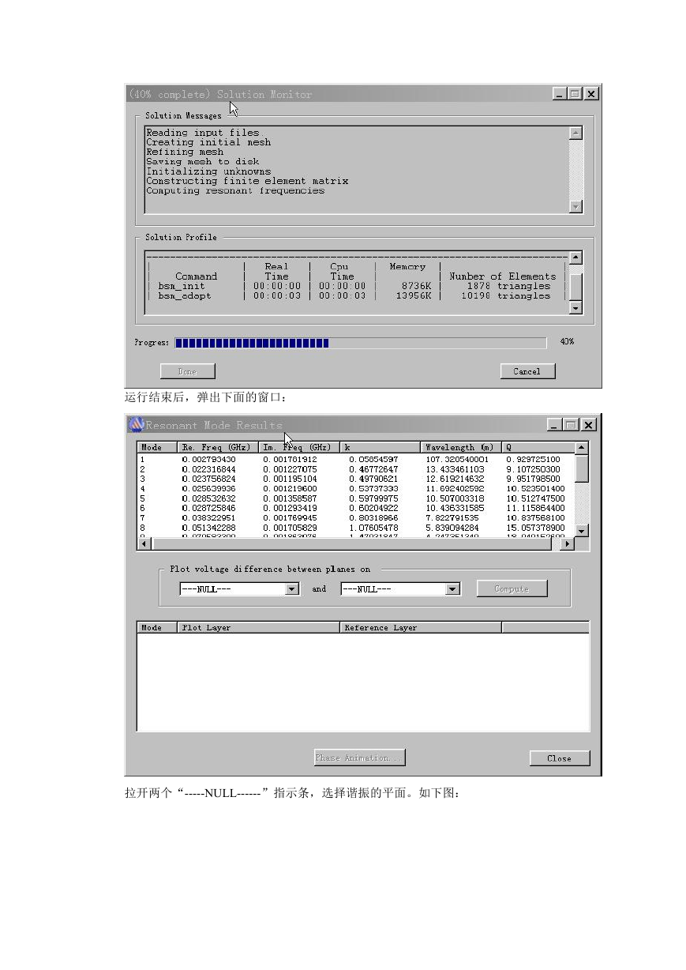
Task: Click the bsm_cdopt command in Solution Profile
Action: tap(185, 295)
